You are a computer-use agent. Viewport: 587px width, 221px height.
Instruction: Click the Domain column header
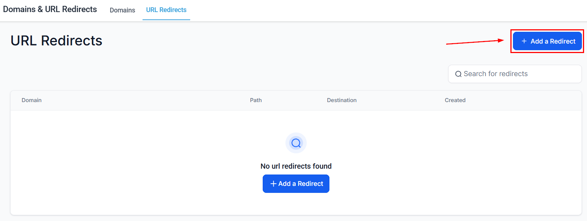[x=32, y=100]
